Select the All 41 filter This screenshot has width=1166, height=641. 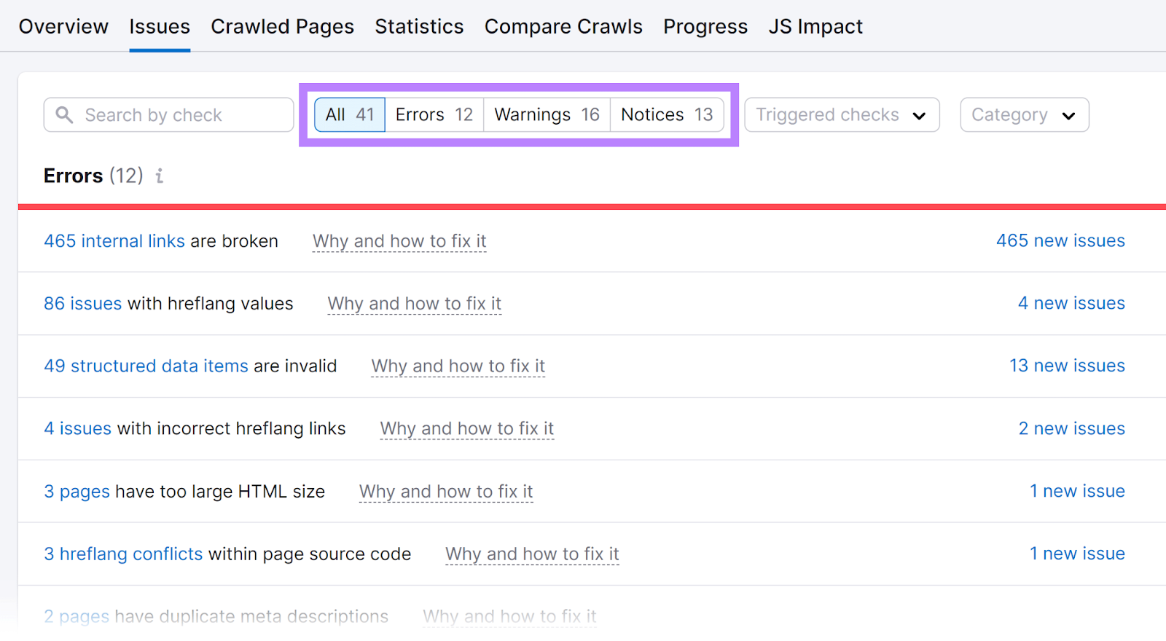tap(349, 115)
